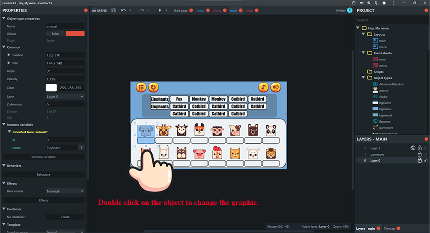Close the Start page tab
430x233 pixels.
191,11
